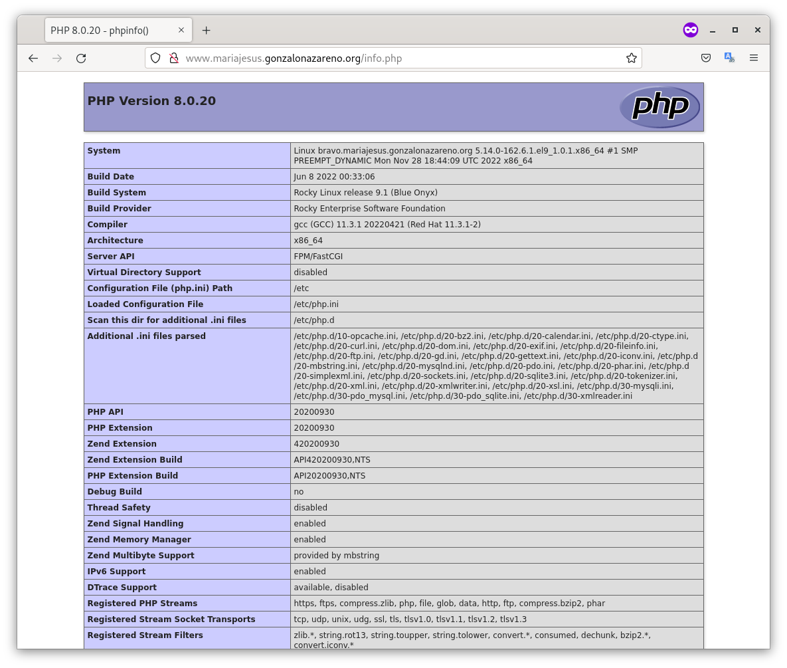787x668 pixels.
Task: Open a new tab with plus button
Action: [x=207, y=31]
